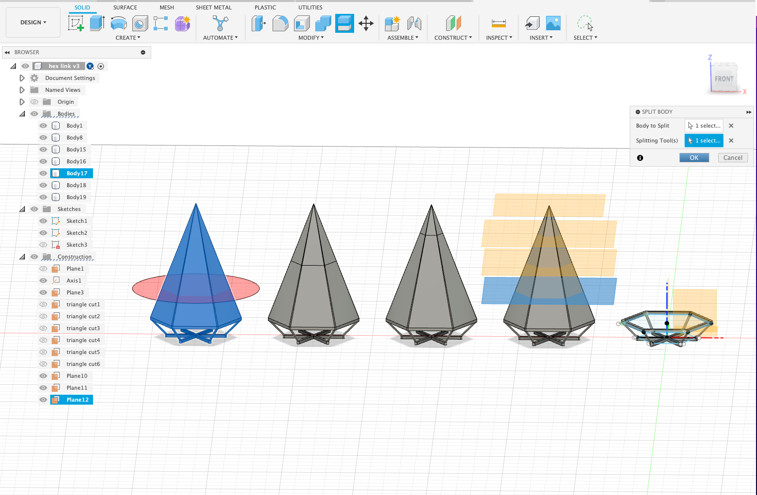Open the INSPECT dropdown menu
Screen dimensions: 757x495
[499, 38]
